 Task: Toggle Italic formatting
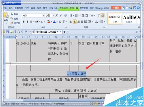click(27, 22)
